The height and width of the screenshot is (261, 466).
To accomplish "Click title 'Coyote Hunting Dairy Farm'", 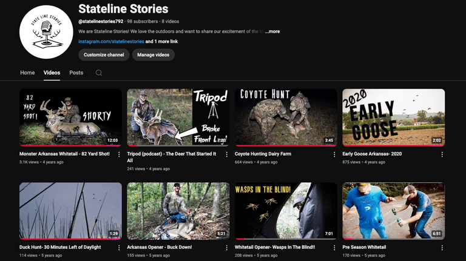I will pyautogui.click(x=263, y=154).
